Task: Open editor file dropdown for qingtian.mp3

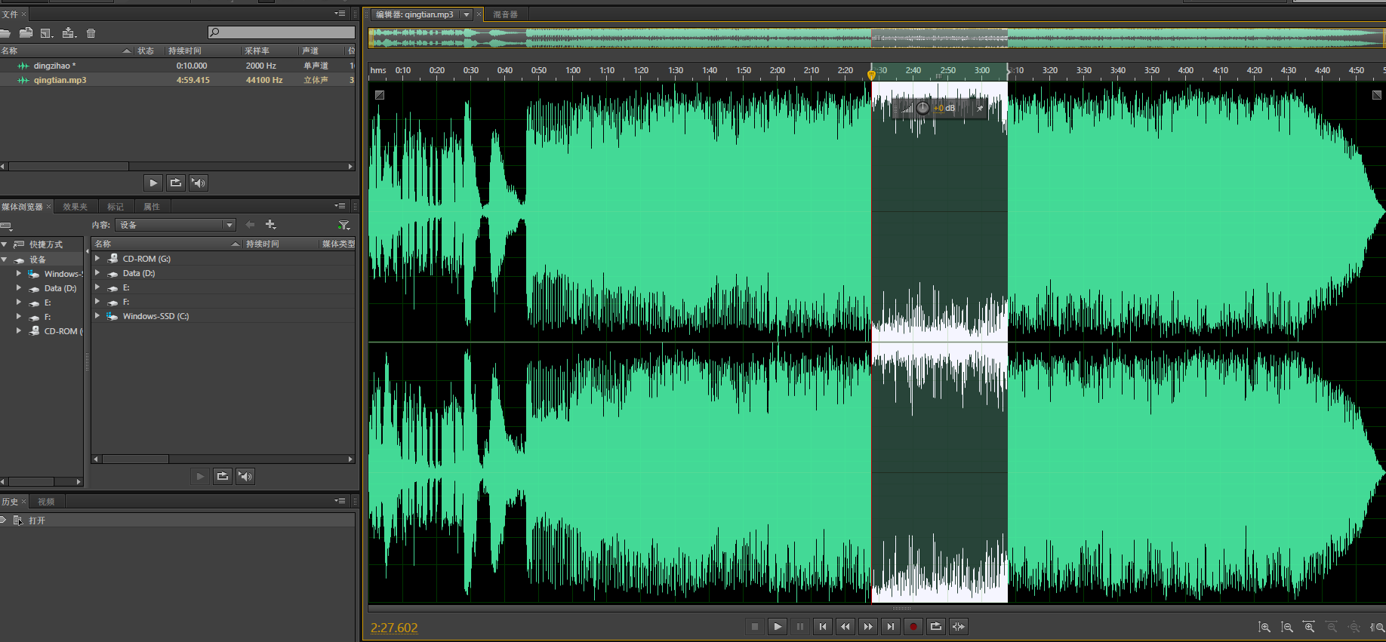Action: click(467, 14)
